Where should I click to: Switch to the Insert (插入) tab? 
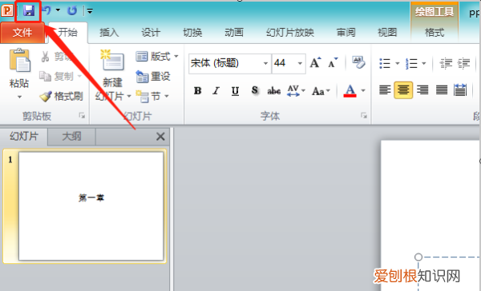[109, 33]
